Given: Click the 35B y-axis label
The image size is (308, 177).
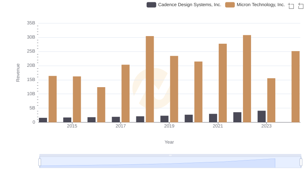Looking at the screenshot, I should tap(31, 23).
